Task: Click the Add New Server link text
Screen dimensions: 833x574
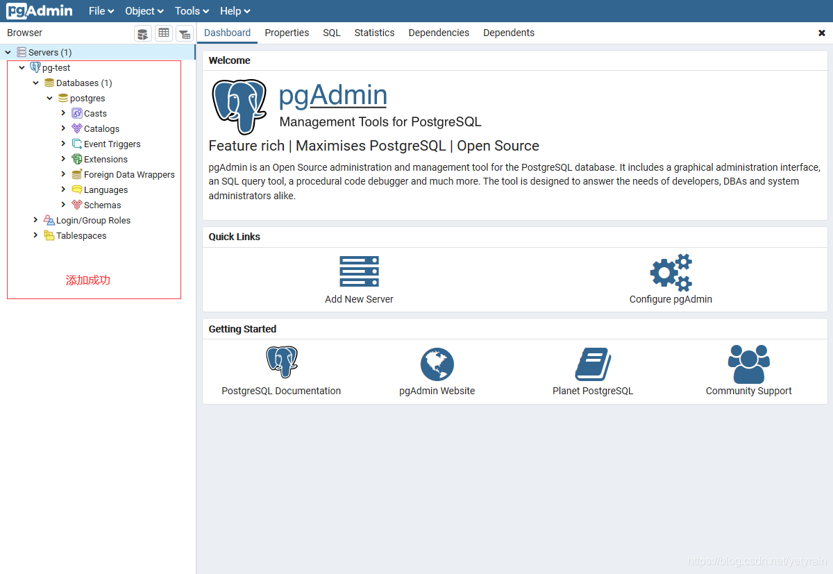Action: pos(360,299)
